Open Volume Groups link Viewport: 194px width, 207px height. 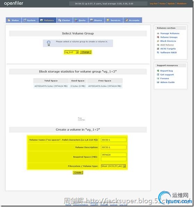point(169,37)
